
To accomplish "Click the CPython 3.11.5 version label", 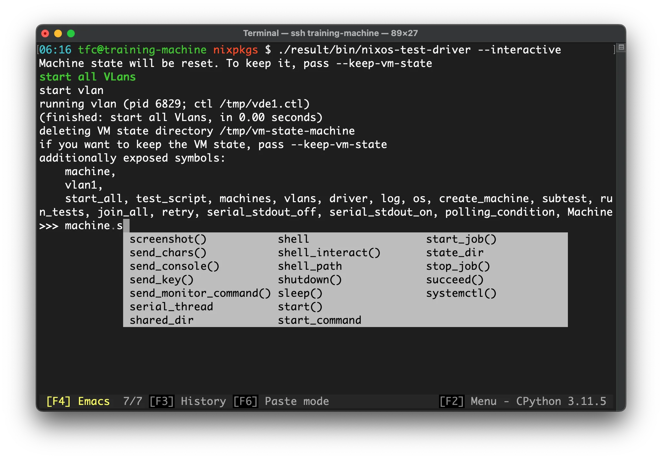I will point(561,401).
